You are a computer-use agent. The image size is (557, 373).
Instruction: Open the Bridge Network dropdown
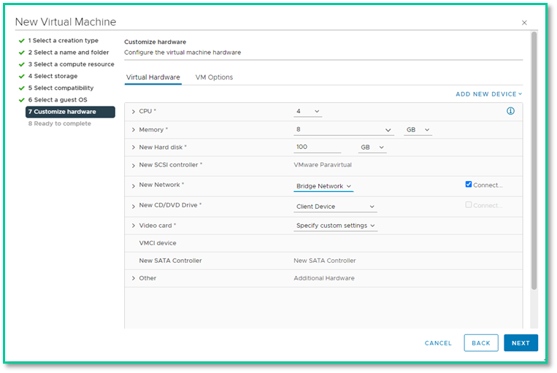[323, 187]
